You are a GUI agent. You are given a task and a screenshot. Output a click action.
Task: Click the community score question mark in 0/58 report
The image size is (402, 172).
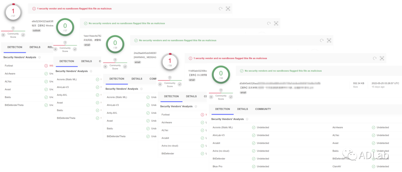tap(115, 60)
